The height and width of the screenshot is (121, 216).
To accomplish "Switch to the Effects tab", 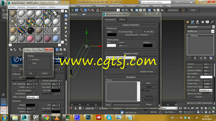I will coord(122,19).
